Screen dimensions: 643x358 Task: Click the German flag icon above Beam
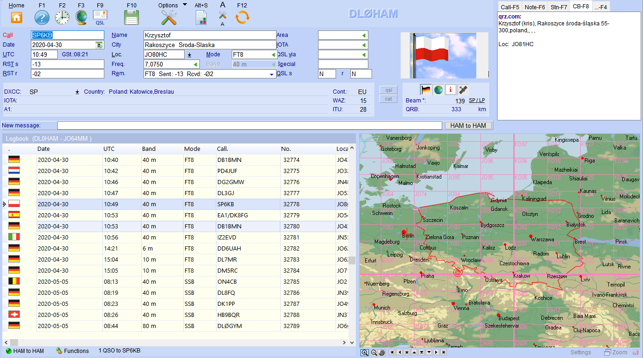pyautogui.click(x=426, y=89)
